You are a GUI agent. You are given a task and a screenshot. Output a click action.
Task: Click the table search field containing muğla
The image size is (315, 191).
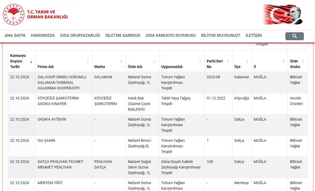pyautogui.click(x=280, y=45)
